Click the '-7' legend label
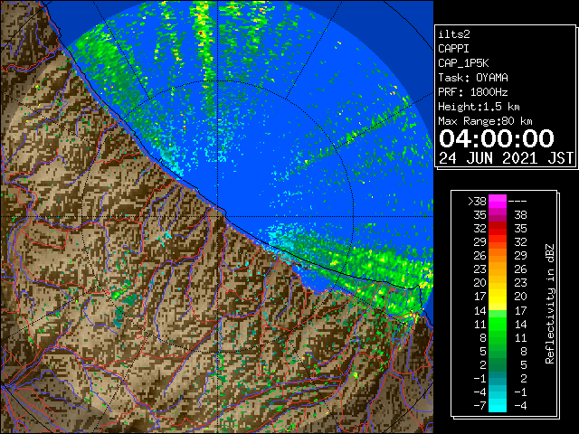Viewport: 579px width, 434px height. [x=479, y=405]
